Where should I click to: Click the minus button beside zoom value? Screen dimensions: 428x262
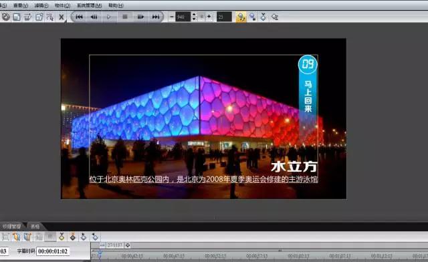[171, 17]
